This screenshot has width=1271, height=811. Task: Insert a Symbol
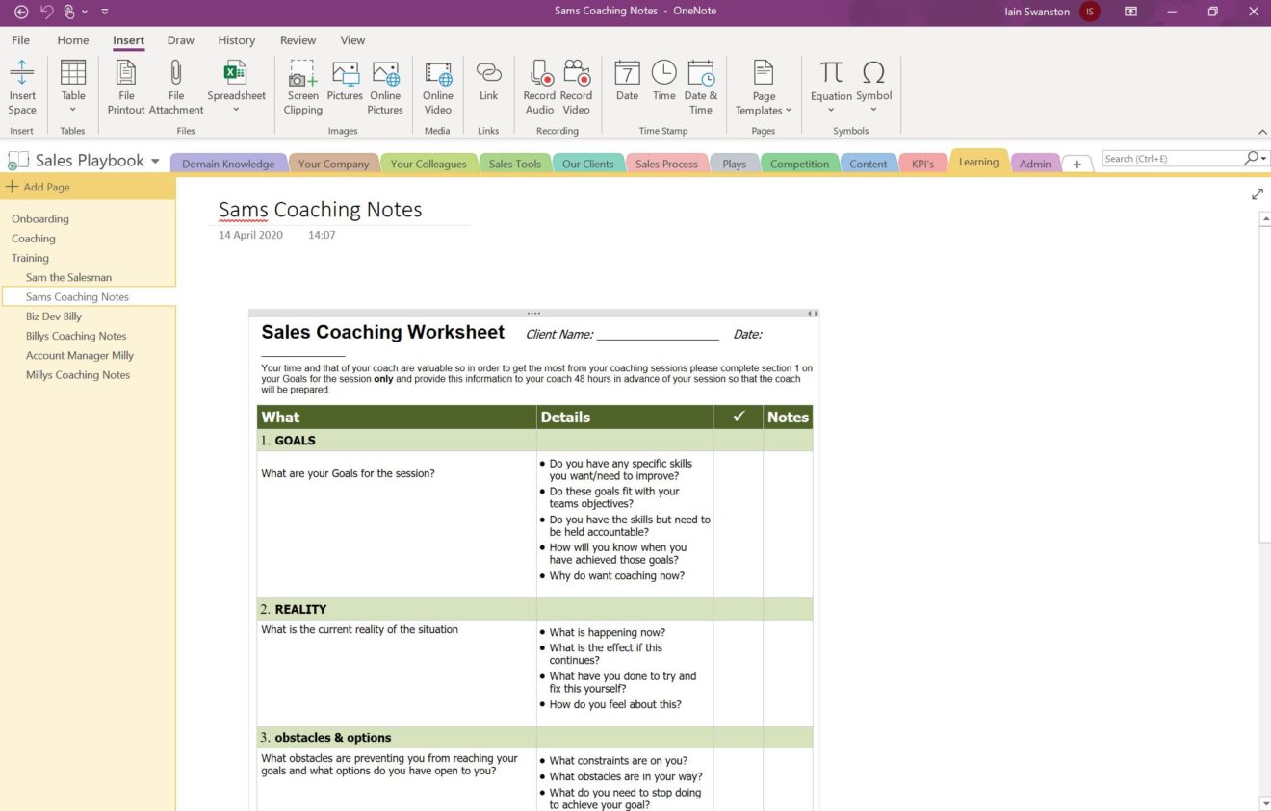[873, 79]
